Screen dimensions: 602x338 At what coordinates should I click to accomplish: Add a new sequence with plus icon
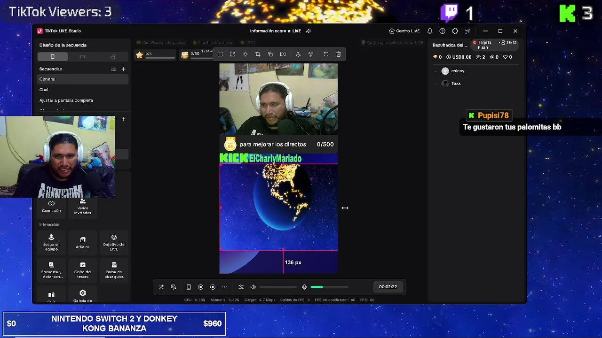pos(124,69)
